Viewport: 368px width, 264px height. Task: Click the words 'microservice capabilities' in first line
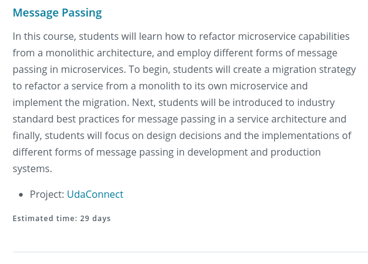[294, 37]
